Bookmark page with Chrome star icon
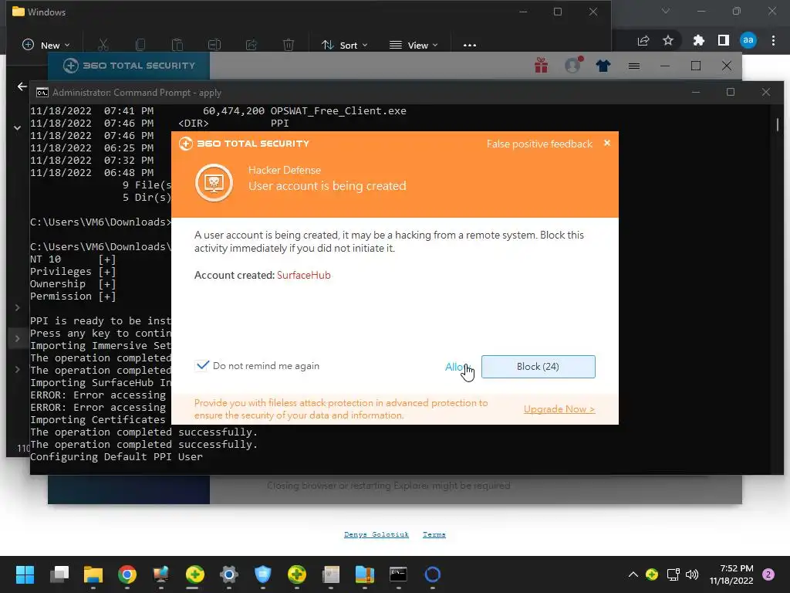The height and width of the screenshot is (593, 790). tap(668, 40)
